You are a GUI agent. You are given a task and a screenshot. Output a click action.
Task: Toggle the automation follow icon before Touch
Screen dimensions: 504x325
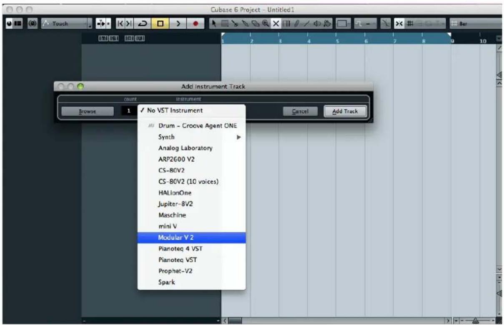(33, 23)
